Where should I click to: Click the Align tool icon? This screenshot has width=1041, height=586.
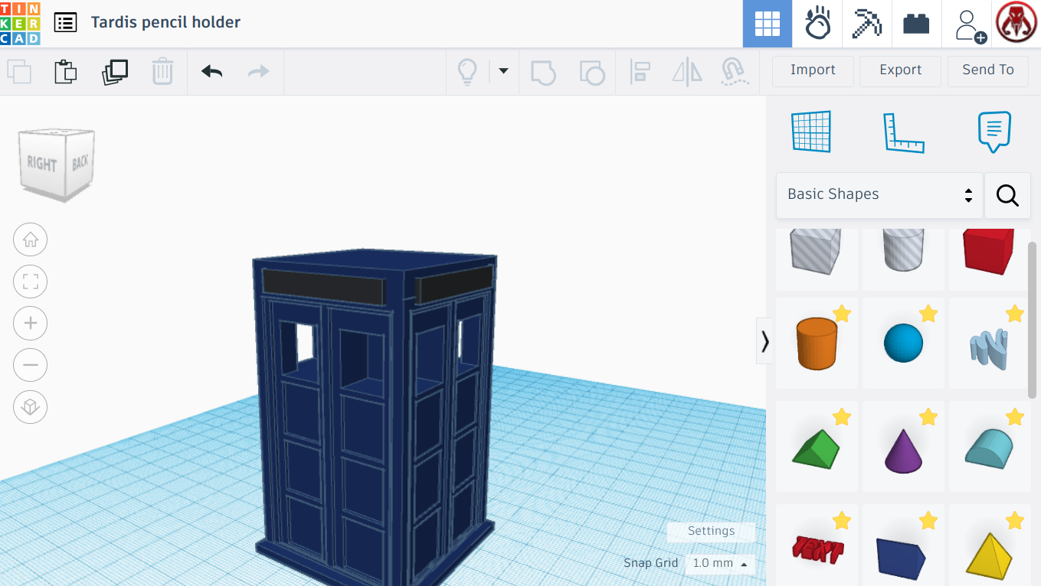coord(640,72)
